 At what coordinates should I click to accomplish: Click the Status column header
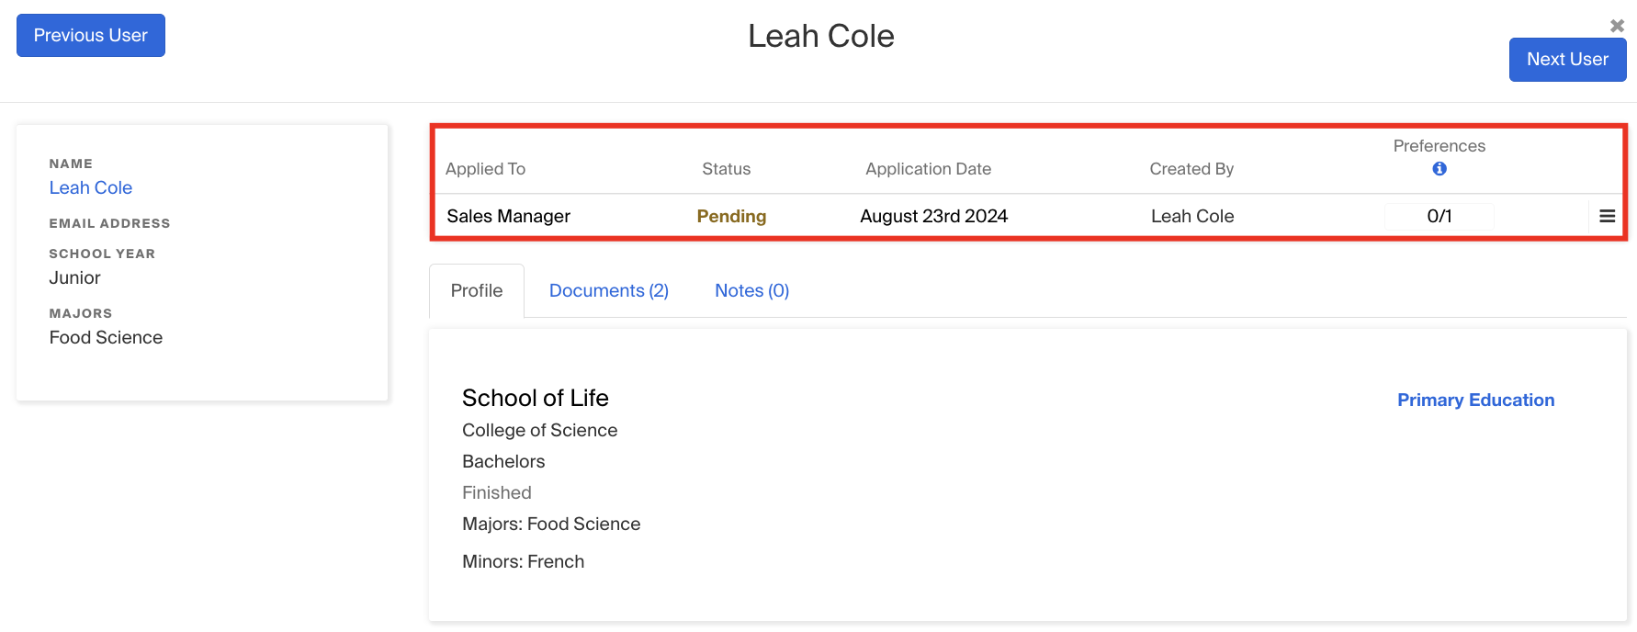[x=726, y=169]
